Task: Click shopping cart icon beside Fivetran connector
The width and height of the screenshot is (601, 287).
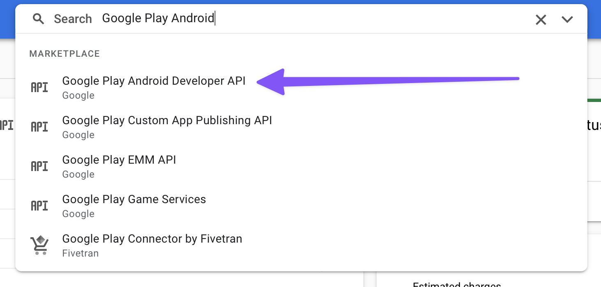Action: click(40, 245)
